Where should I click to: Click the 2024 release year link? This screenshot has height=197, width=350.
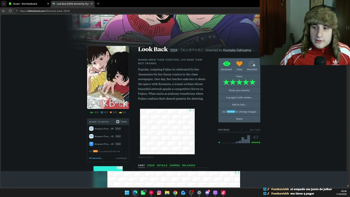174,50
